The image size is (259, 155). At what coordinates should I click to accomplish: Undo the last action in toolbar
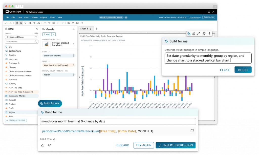click(x=6, y=23)
